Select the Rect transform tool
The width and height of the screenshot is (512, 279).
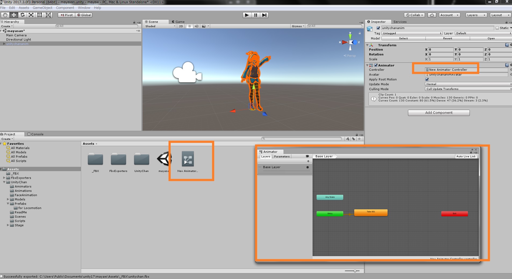[x=40, y=15]
